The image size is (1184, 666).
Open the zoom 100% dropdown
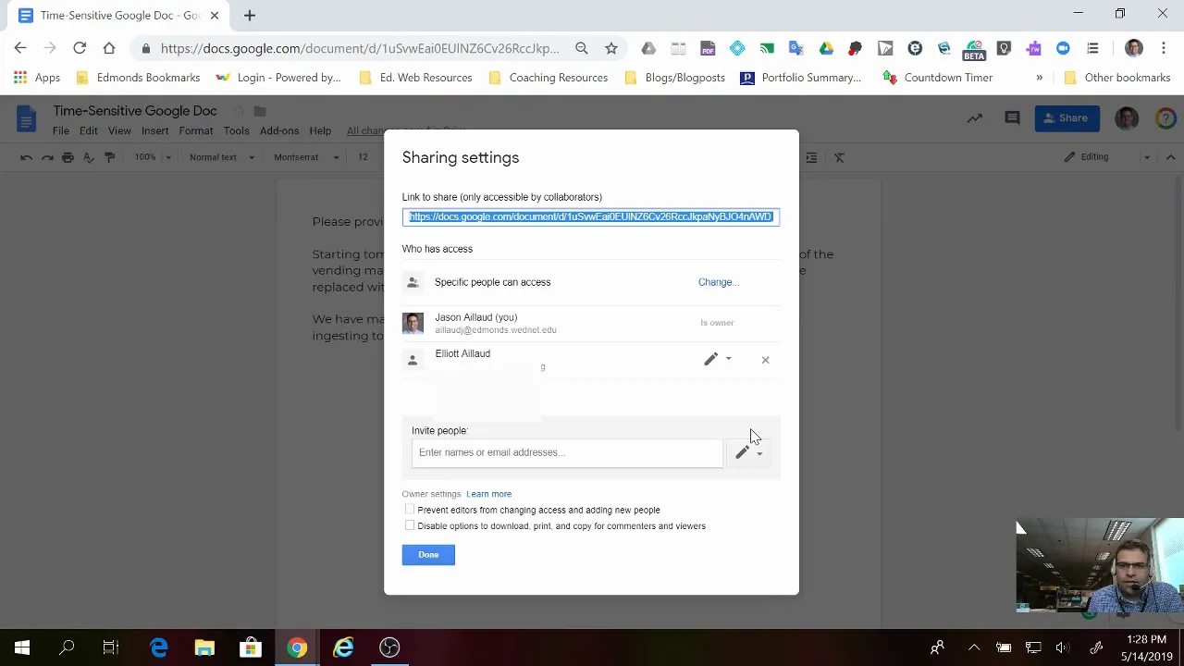click(x=153, y=157)
